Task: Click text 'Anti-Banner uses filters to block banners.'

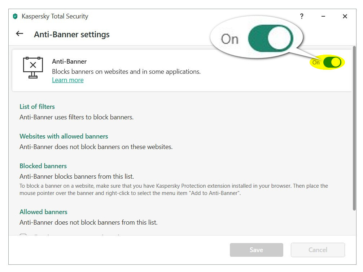Action: [76, 117]
